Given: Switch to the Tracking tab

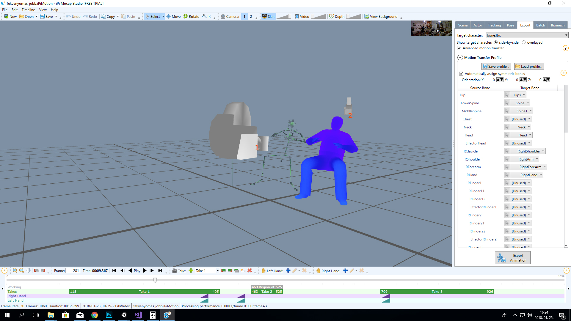Looking at the screenshot, I should (494, 25).
